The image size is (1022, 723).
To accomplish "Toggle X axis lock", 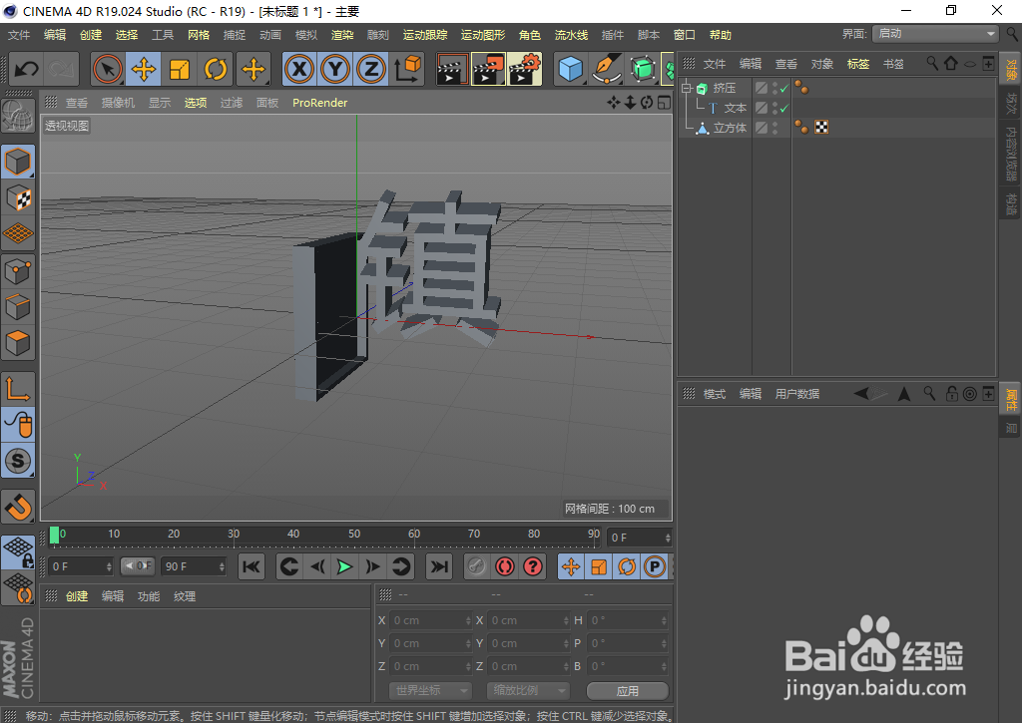I will tap(299, 69).
